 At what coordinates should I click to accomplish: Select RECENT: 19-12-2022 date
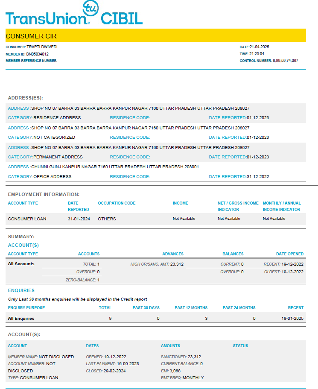point(283,264)
